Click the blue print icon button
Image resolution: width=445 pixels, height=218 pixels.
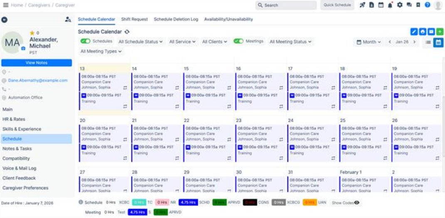[x=423, y=32]
